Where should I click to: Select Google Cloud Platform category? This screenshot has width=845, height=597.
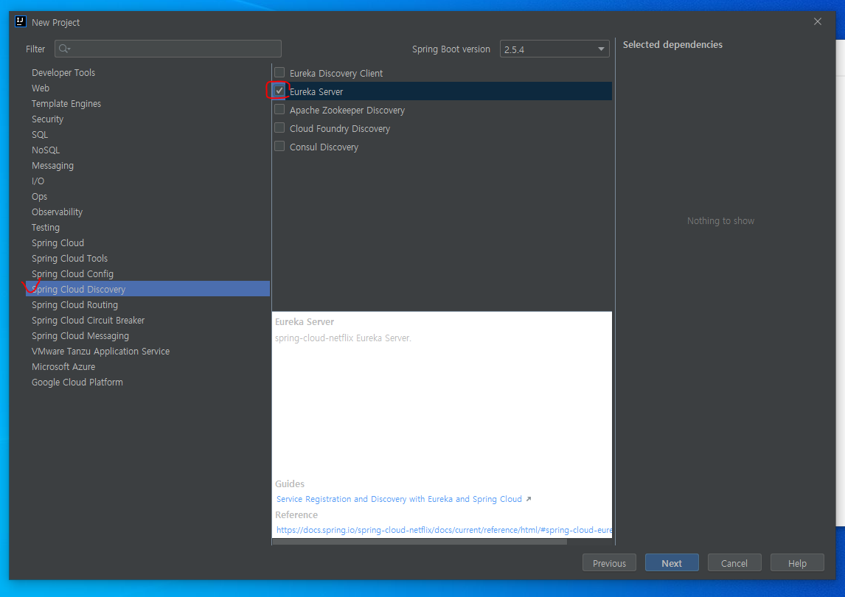tap(77, 382)
